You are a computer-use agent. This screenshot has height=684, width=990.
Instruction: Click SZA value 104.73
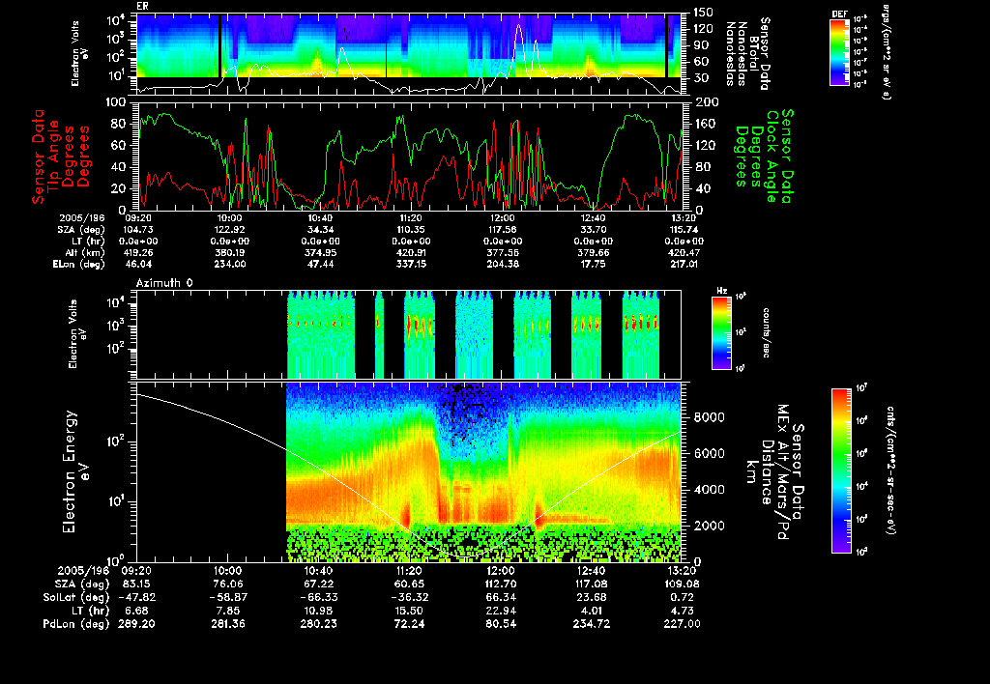click(138, 230)
